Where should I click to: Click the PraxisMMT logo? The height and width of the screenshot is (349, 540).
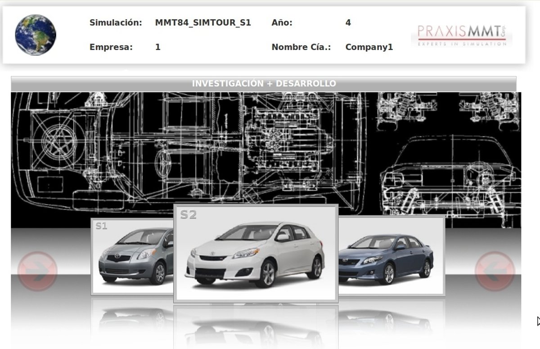point(461,35)
